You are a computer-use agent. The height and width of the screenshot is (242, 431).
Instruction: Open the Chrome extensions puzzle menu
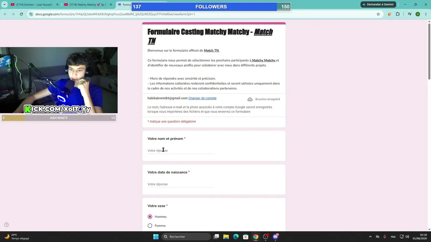[x=398, y=14]
